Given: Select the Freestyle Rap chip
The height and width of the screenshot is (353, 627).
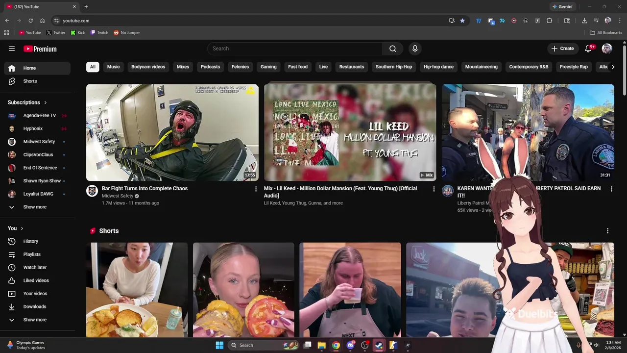Looking at the screenshot, I should tap(574, 67).
